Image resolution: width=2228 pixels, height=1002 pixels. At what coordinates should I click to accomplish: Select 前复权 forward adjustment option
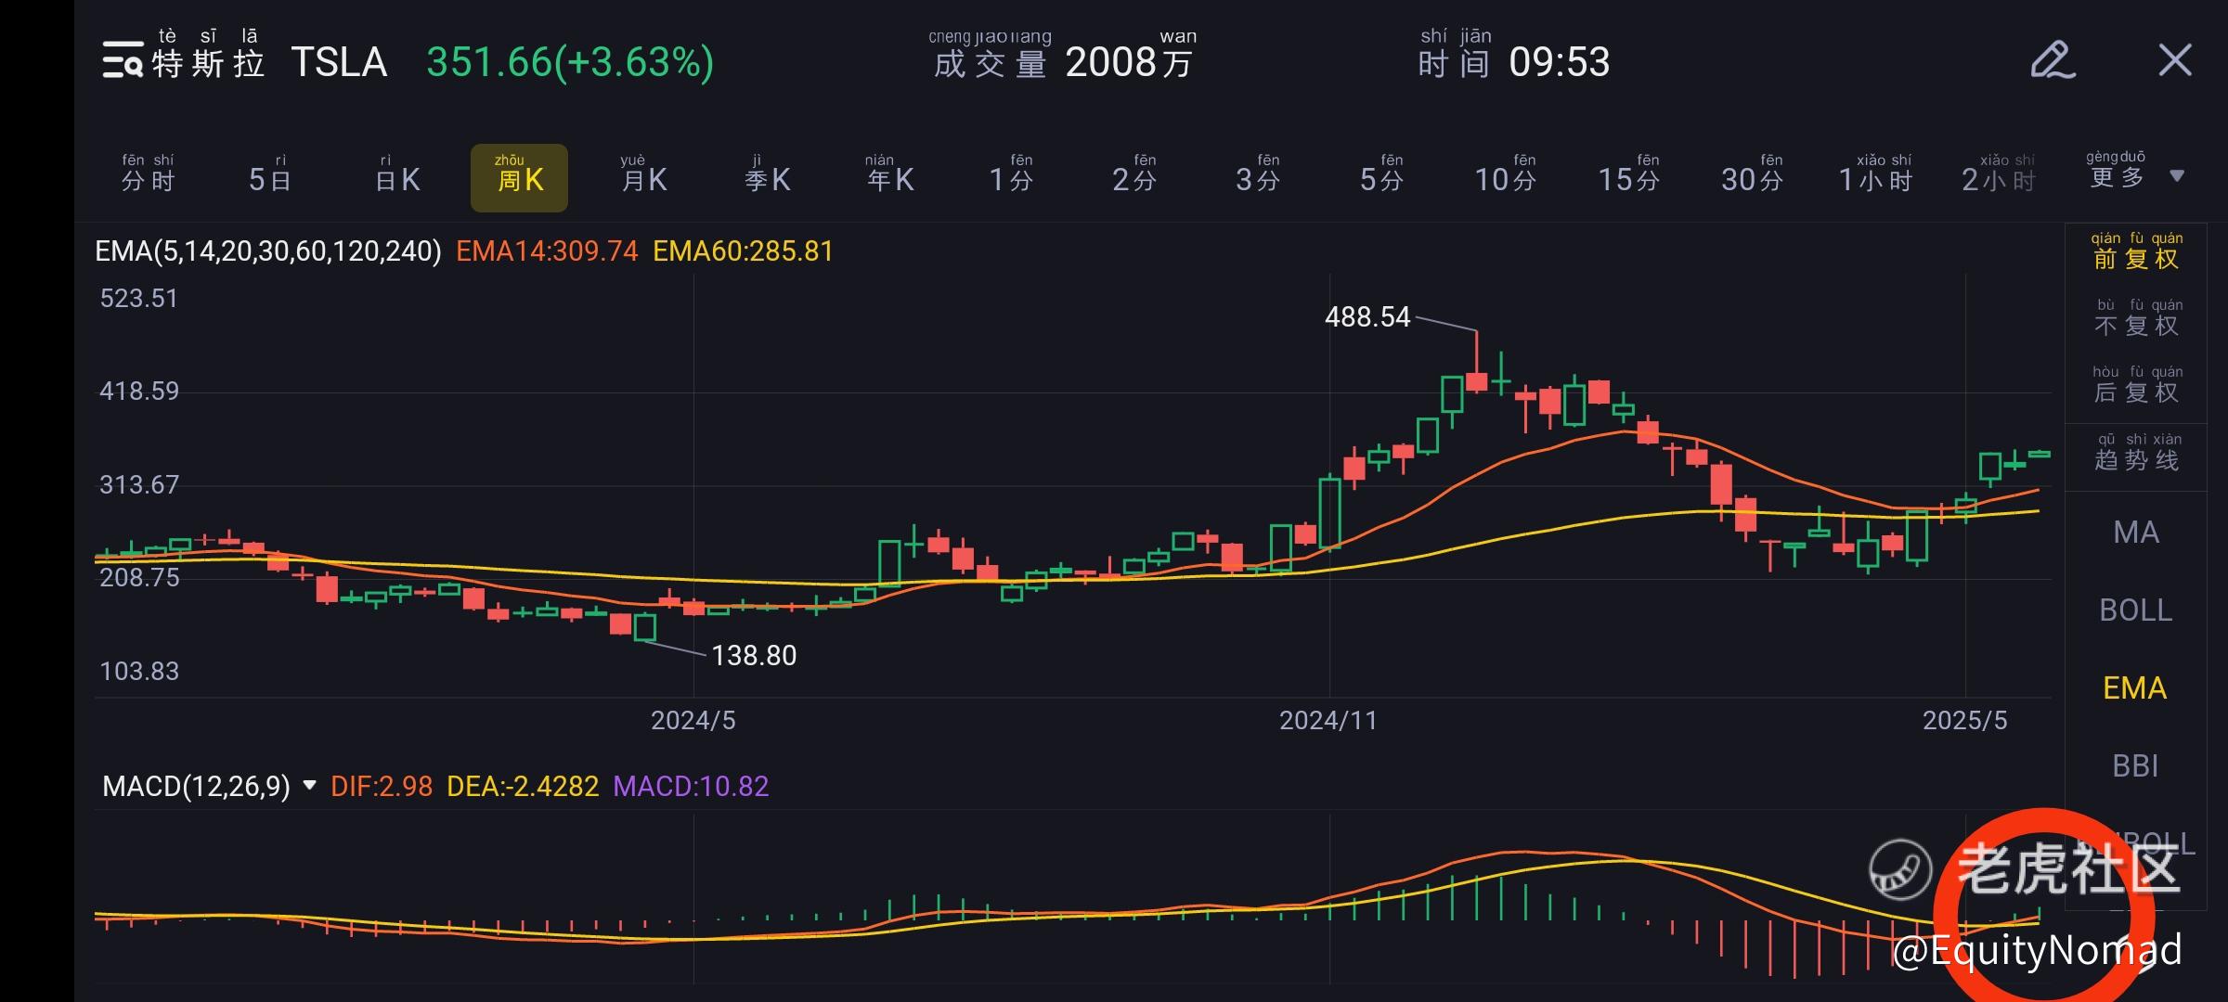pos(2136,252)
